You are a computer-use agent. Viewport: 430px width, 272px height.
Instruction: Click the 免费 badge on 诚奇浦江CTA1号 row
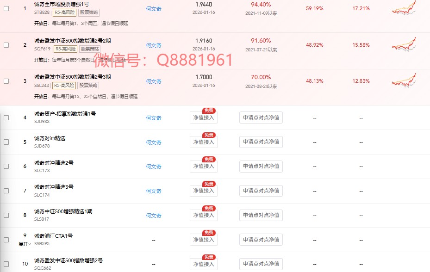(209, 233)
